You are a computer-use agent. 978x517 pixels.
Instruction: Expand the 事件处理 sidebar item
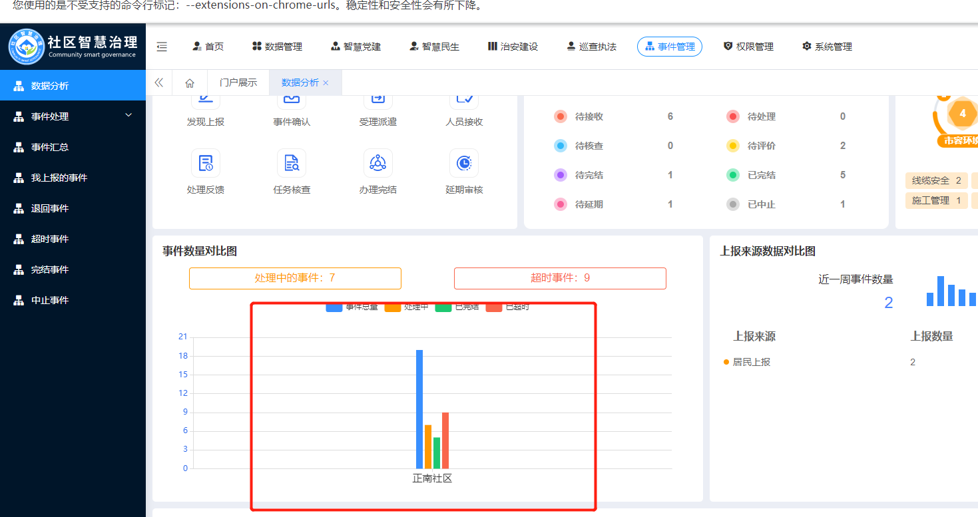(73, 116)
